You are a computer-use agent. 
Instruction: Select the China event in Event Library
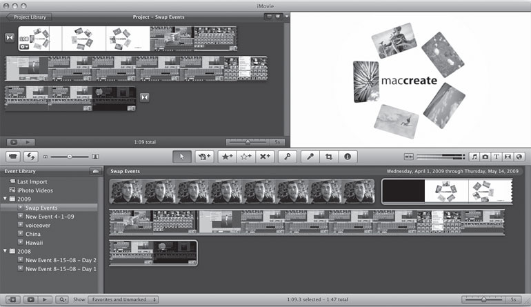(x=33, y=234)
